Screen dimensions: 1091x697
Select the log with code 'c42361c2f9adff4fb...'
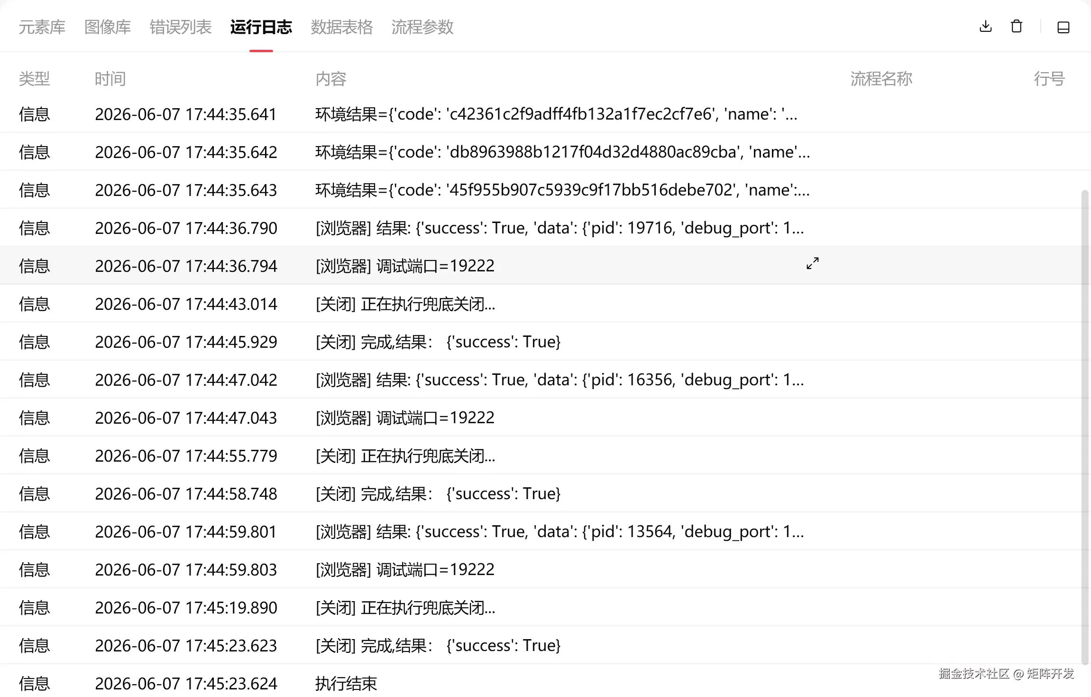pos(545,114)
